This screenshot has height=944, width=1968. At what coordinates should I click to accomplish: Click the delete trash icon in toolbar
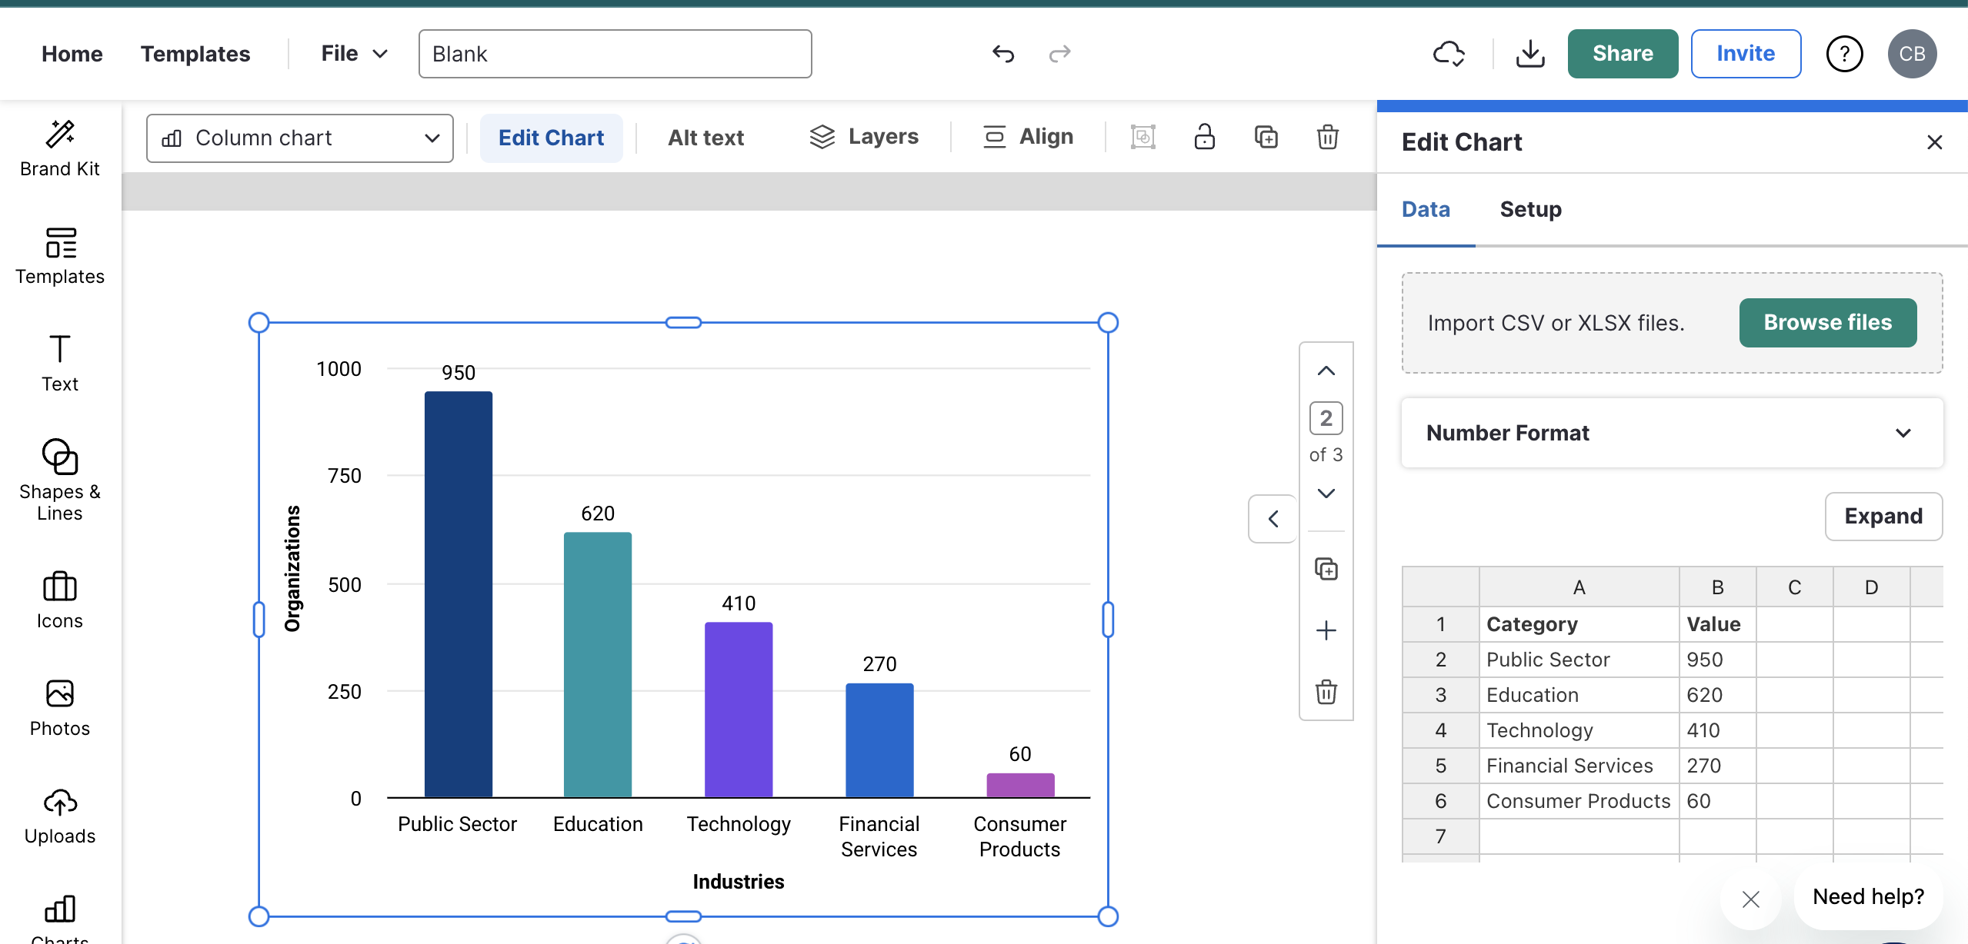pyautogui.click(x=1327, y=138)
